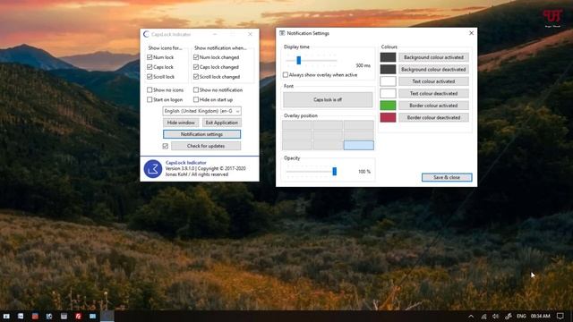
Task: Click the Text colour activated swatch
Action: click(x=388, y=81)
